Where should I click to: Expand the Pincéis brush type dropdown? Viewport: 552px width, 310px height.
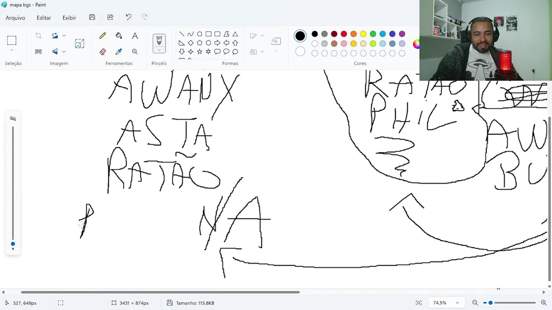click(159, 50)
